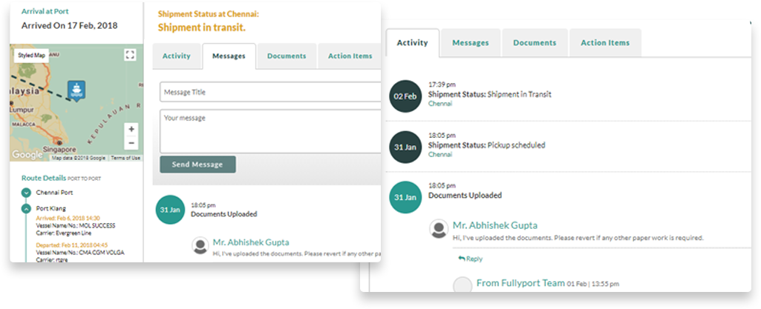The height and width of the screenshot is (309, 761).
Task: Expand the Chennai Port route step
Action: point(26,193)
